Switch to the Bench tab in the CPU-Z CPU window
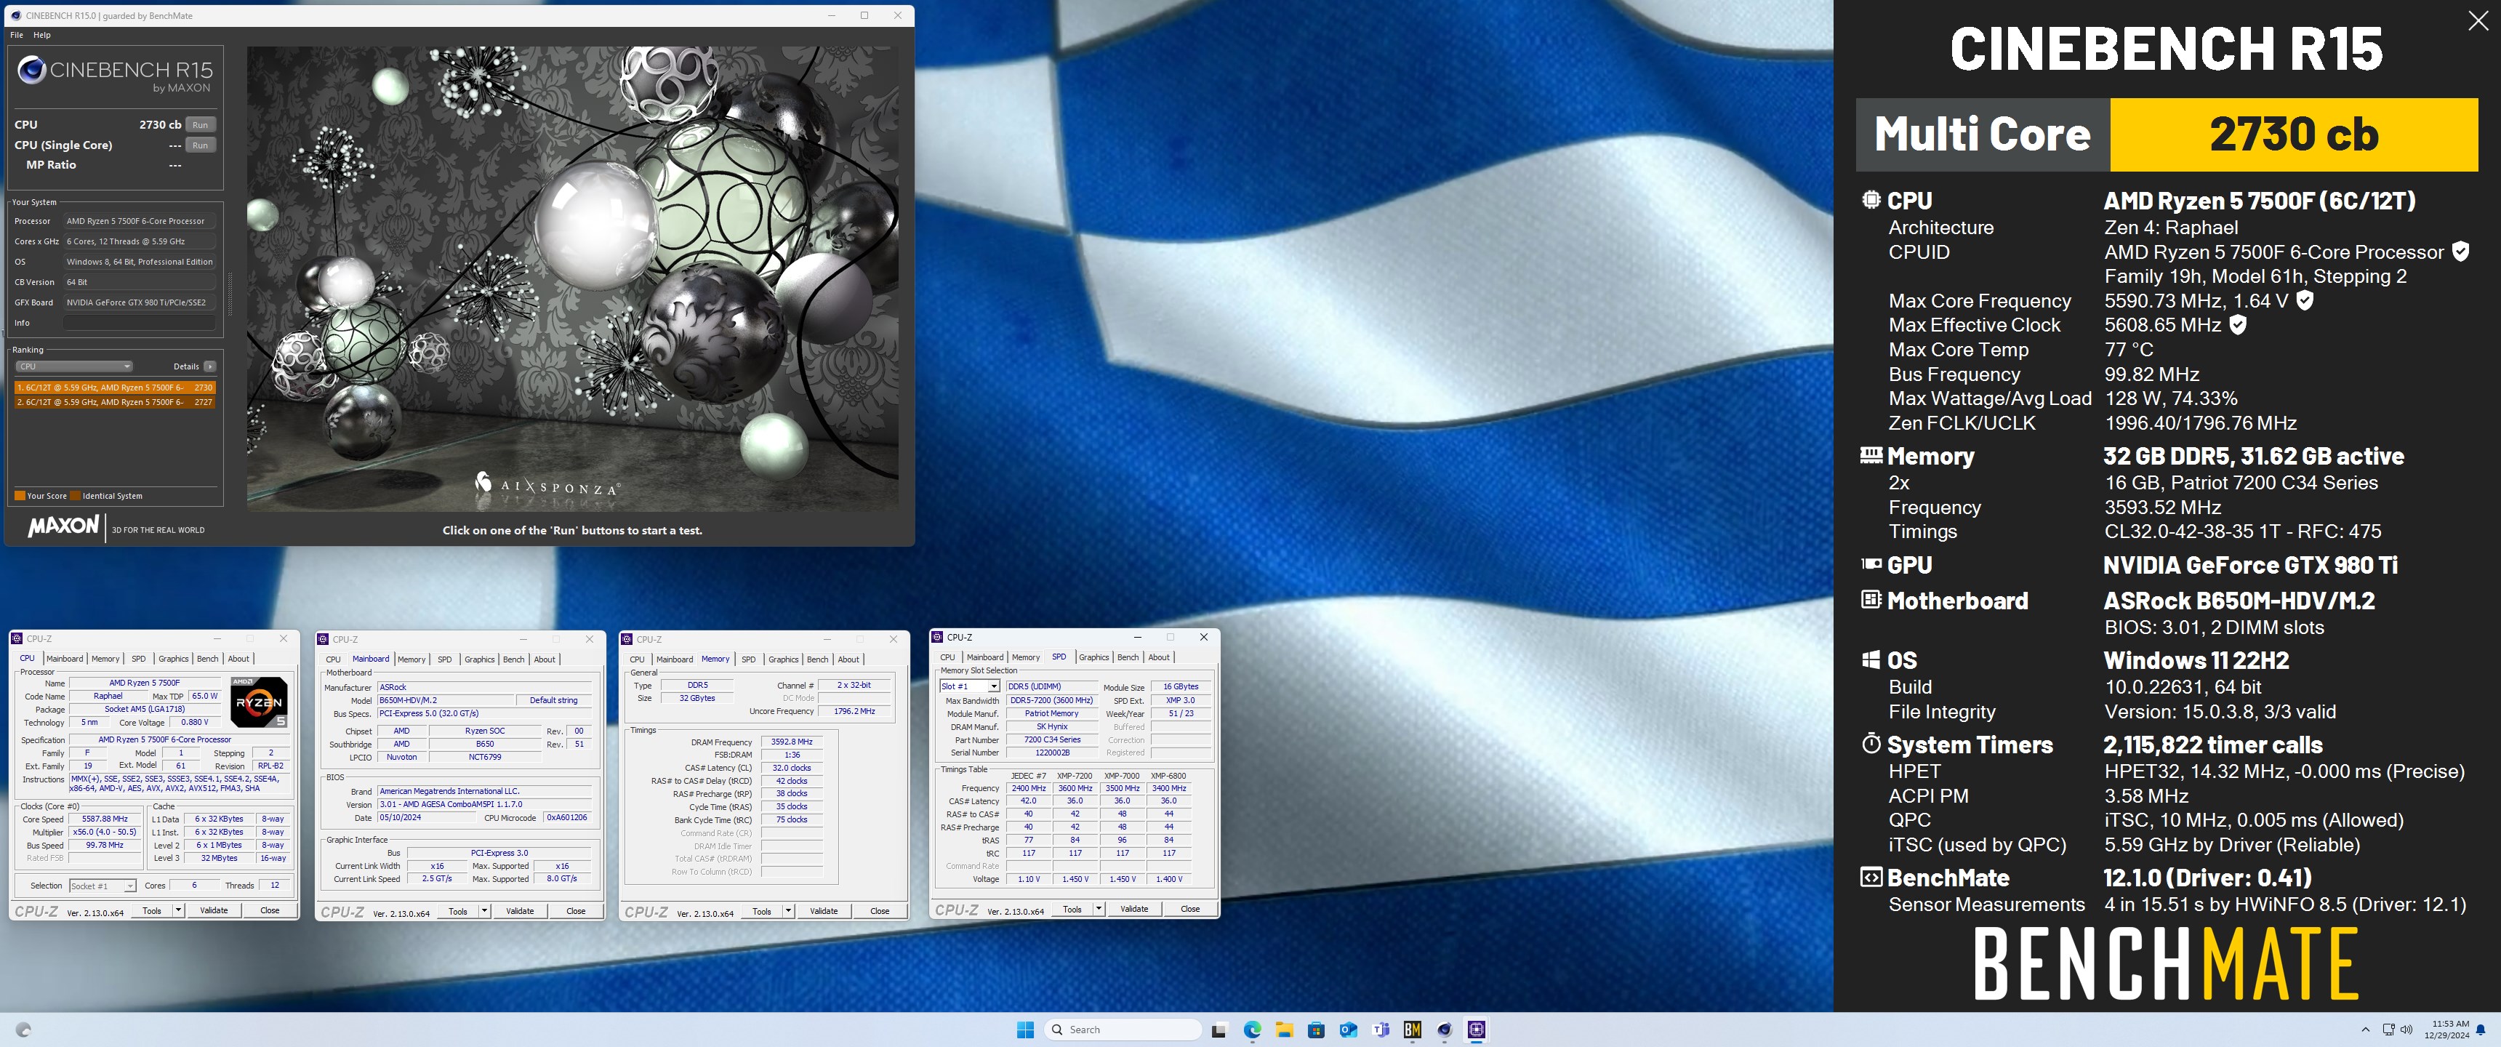This screenshot has width=2501, height=1047. [x=208, y=659]
